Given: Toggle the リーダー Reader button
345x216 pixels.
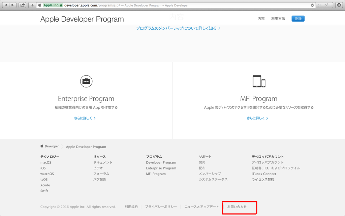Looking at the screenshot, I should pos(324,5).
